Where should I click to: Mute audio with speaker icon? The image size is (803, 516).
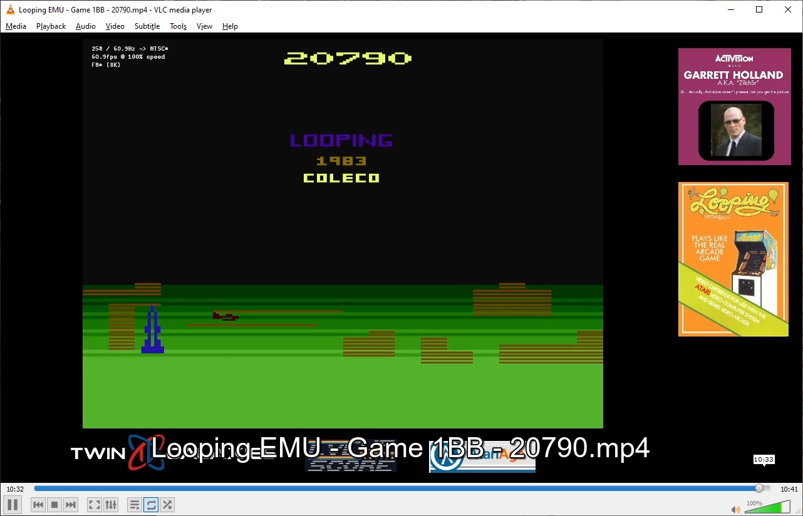(x=735, y=509)
